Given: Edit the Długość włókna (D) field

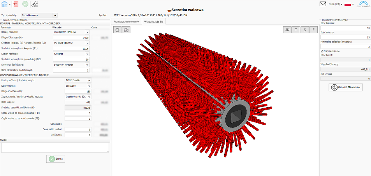Looking at the screenshot, I should 78,91.
